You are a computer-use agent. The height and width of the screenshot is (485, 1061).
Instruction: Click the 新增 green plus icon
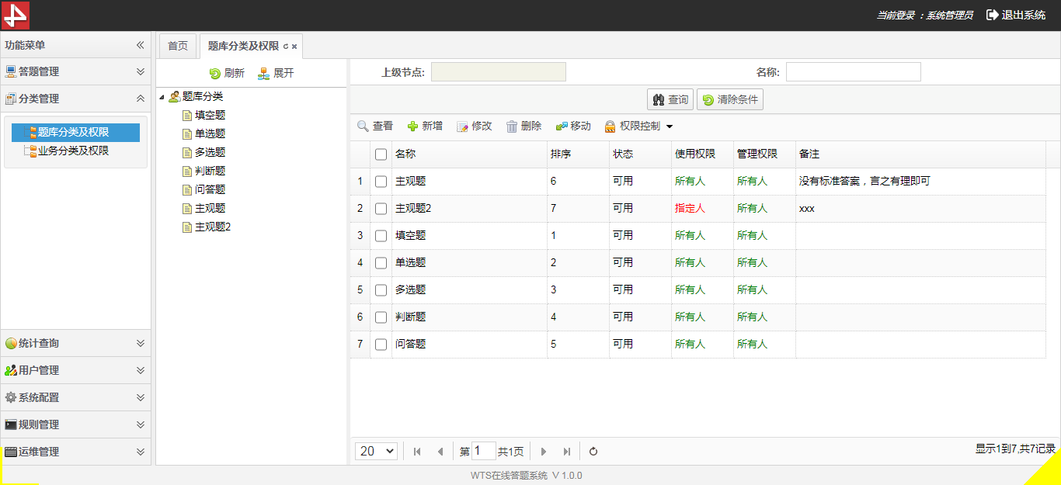(x=412, y=126)
